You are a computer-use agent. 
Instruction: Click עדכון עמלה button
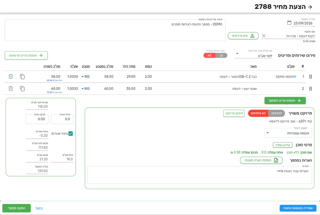coord(282,145)
